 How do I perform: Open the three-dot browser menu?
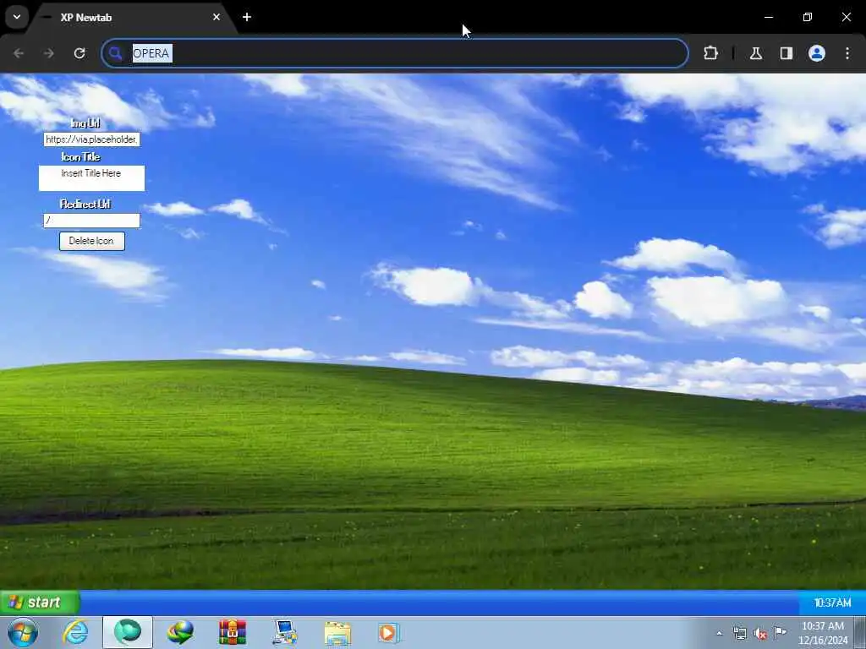pos(847,53)
